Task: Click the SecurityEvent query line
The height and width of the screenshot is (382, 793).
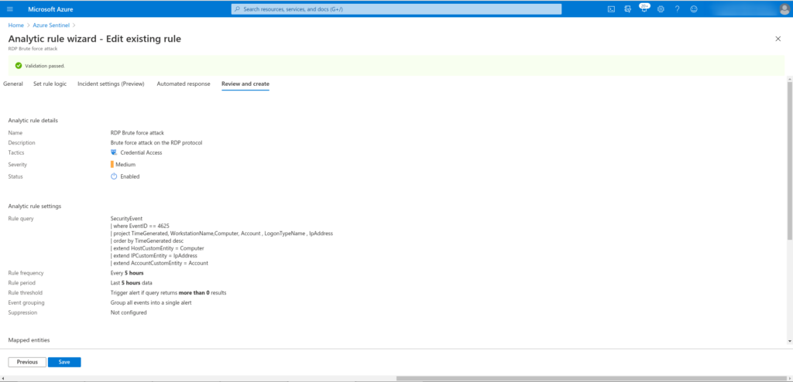Action: [126, 219]
